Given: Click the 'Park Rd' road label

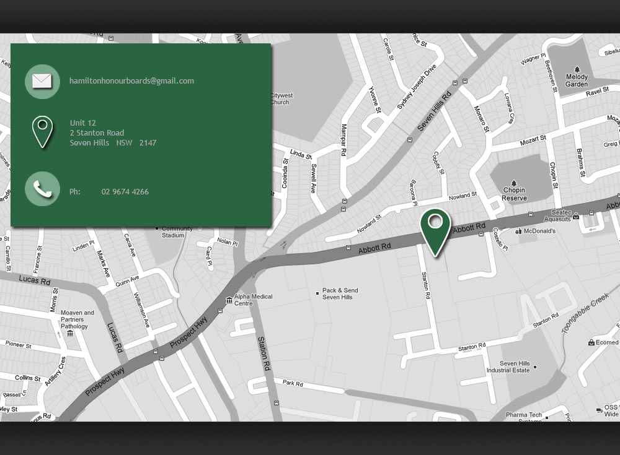Looking at the screenshot, I should point(293,383).
